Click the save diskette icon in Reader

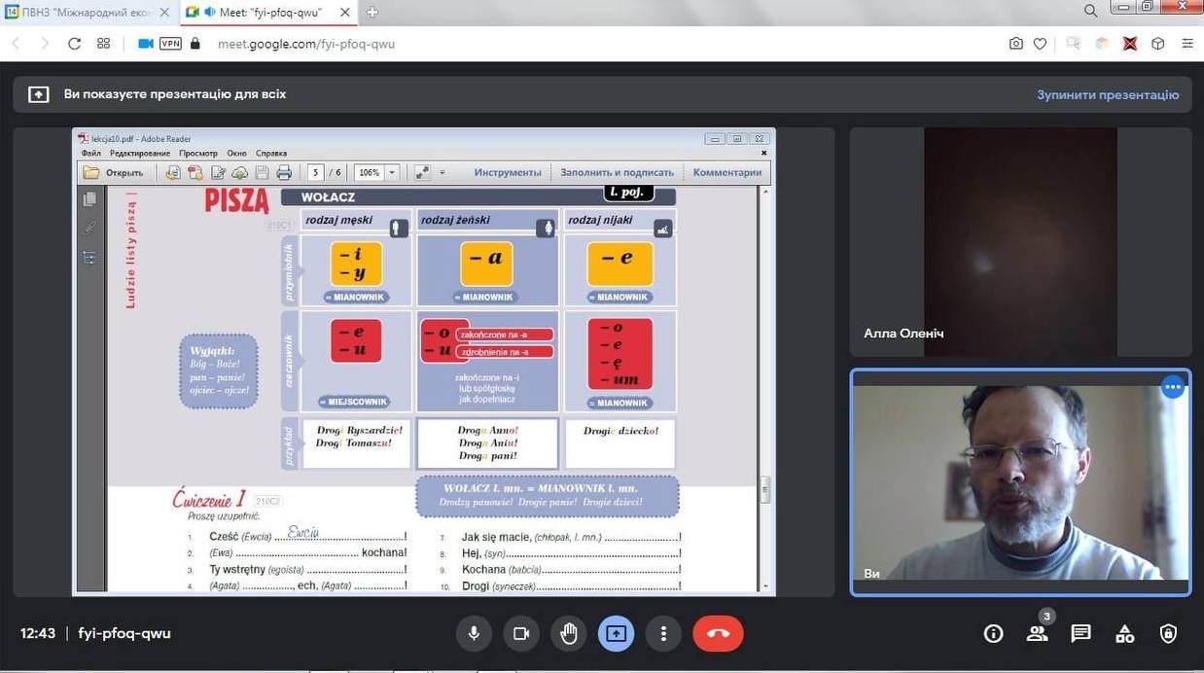click(261, 172)
